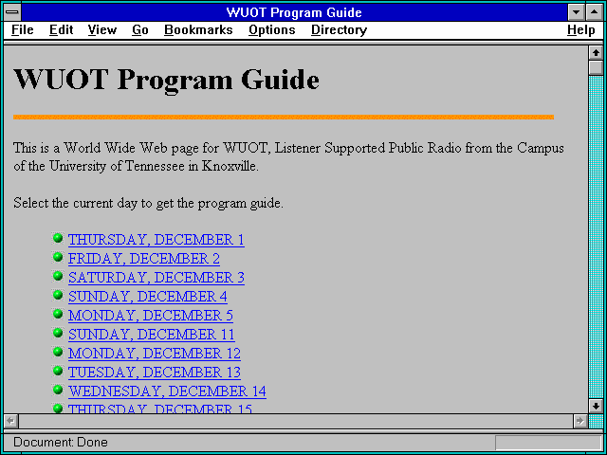Image resolution: width=607 pixels, height=455 pixels.
Task: Click the vertical scrollbar down arrow
Action: pyautogui.click(x=596, y=406)
